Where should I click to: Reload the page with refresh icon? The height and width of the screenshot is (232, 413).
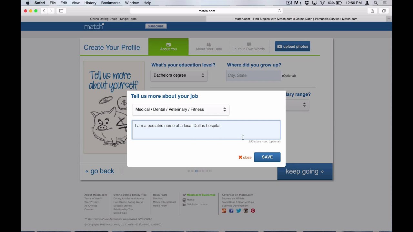[279, 11]
